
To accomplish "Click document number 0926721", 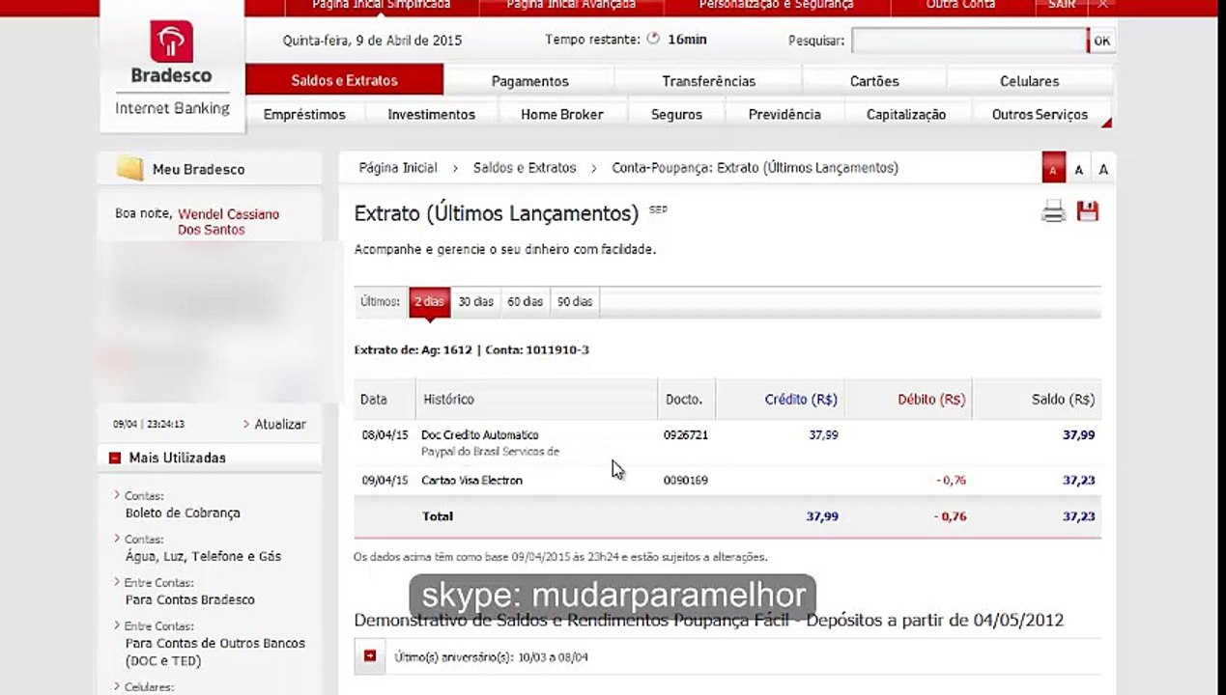I will (x=686, y=435).
